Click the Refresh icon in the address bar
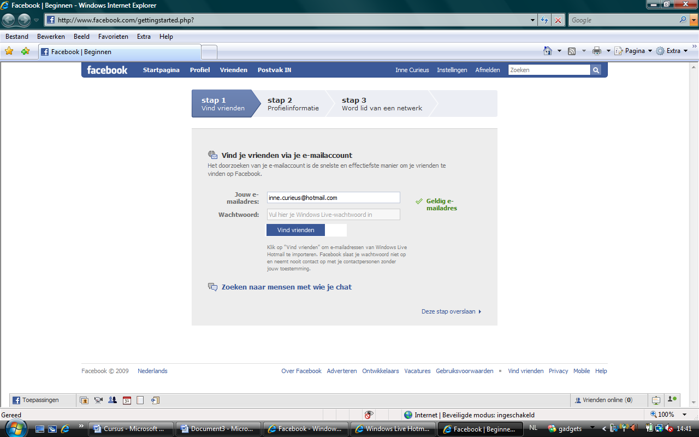 click(544, 20)
